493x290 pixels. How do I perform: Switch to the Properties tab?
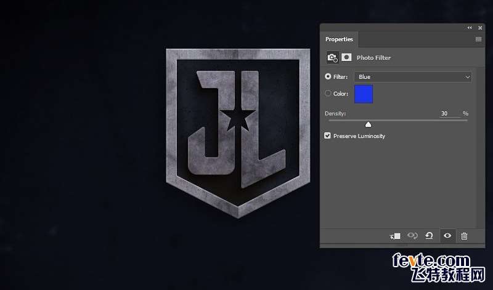[x=339, y=39]
